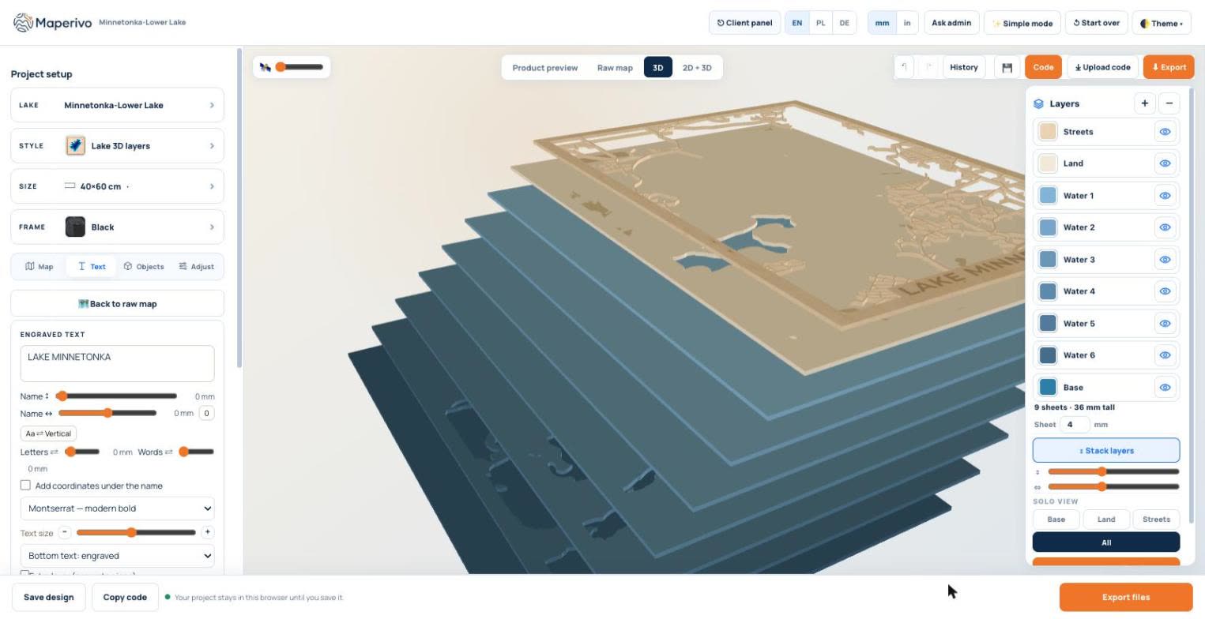Viewport: 1205px width, 619px height.
Task: Open the History panel
Action: click(x=964, y=67)
